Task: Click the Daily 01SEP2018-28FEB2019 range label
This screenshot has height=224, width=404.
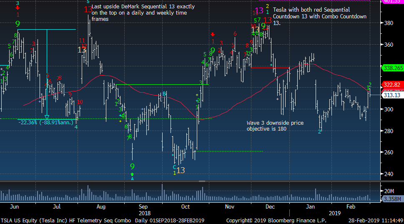Action: [x=170, y=220]
